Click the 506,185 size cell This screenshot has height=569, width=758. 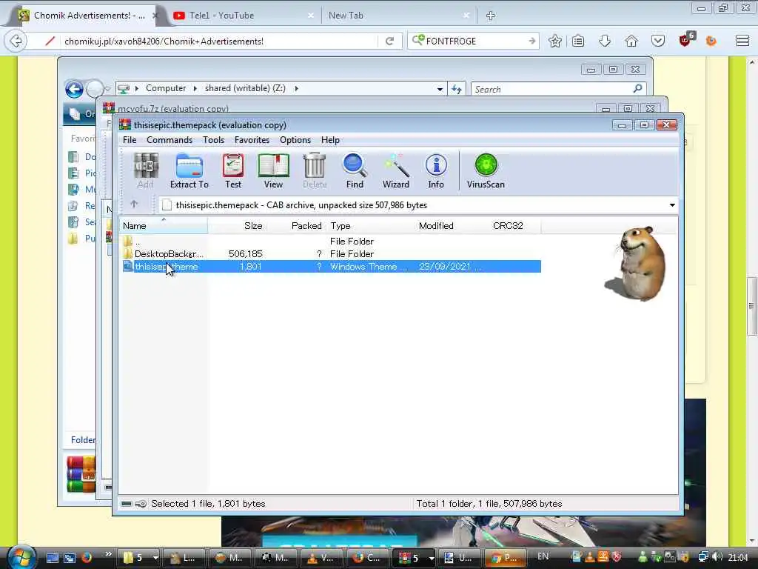(245, 253)
